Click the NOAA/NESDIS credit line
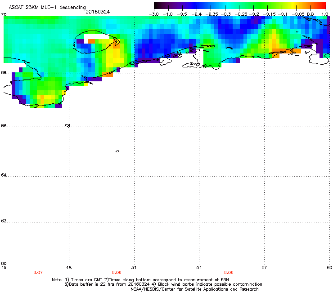 click(x=194, y=289)
